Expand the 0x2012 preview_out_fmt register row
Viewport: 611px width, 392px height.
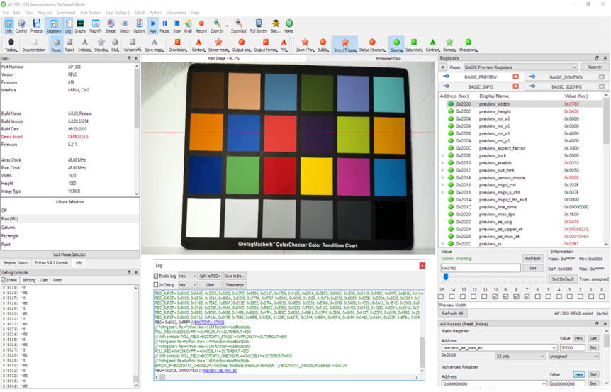click(x=442, y=170)
